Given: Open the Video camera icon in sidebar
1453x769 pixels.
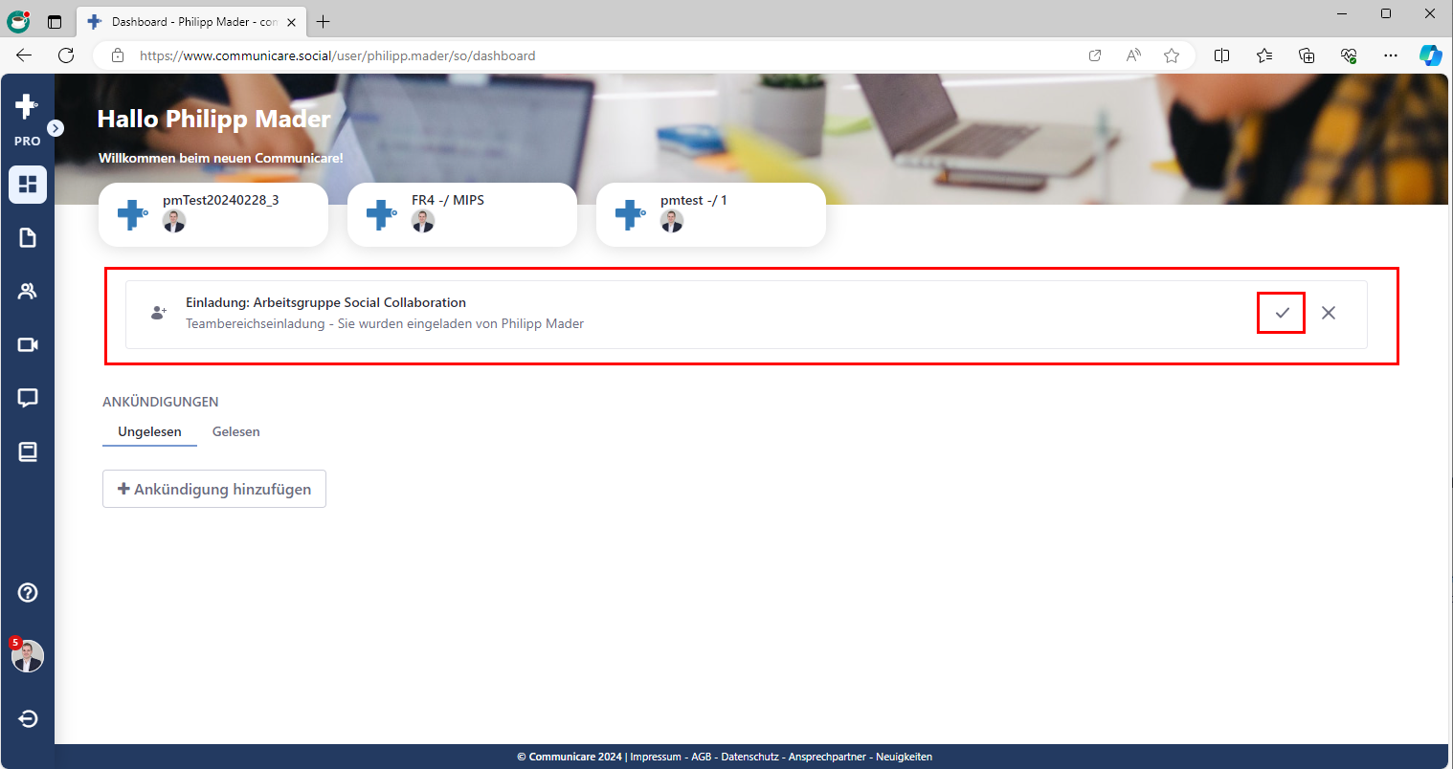Looking at the screenshot, I should click(28, 344).
